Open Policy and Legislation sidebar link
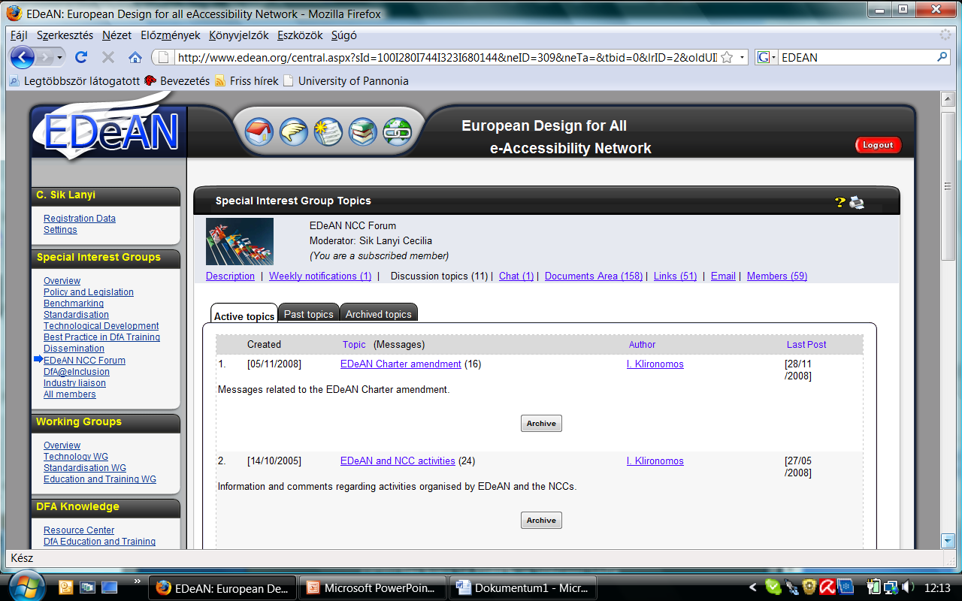This screenshot has height=601, width=962. [x=89, y=292]
